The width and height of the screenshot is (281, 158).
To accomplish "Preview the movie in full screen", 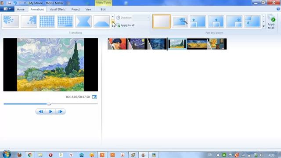I will click(x=94, y=97).
